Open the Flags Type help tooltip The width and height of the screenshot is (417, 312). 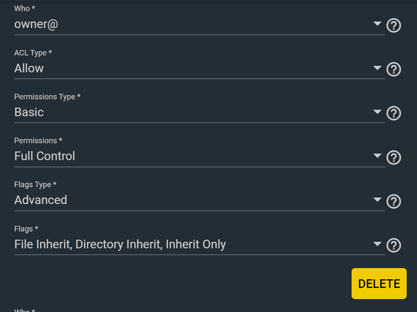[394, 201]
